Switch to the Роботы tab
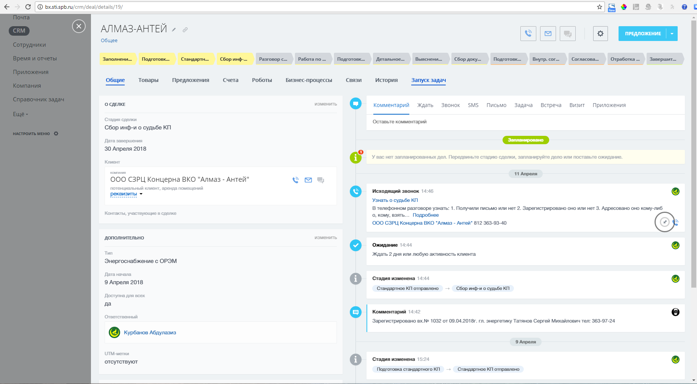Screen dimensions: 697x384 (x=262, y=80)
